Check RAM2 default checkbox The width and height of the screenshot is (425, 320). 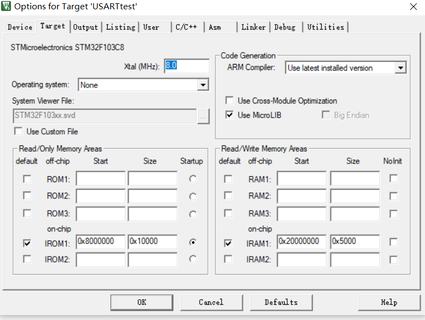pyautogui.click(x=228, y=196)
